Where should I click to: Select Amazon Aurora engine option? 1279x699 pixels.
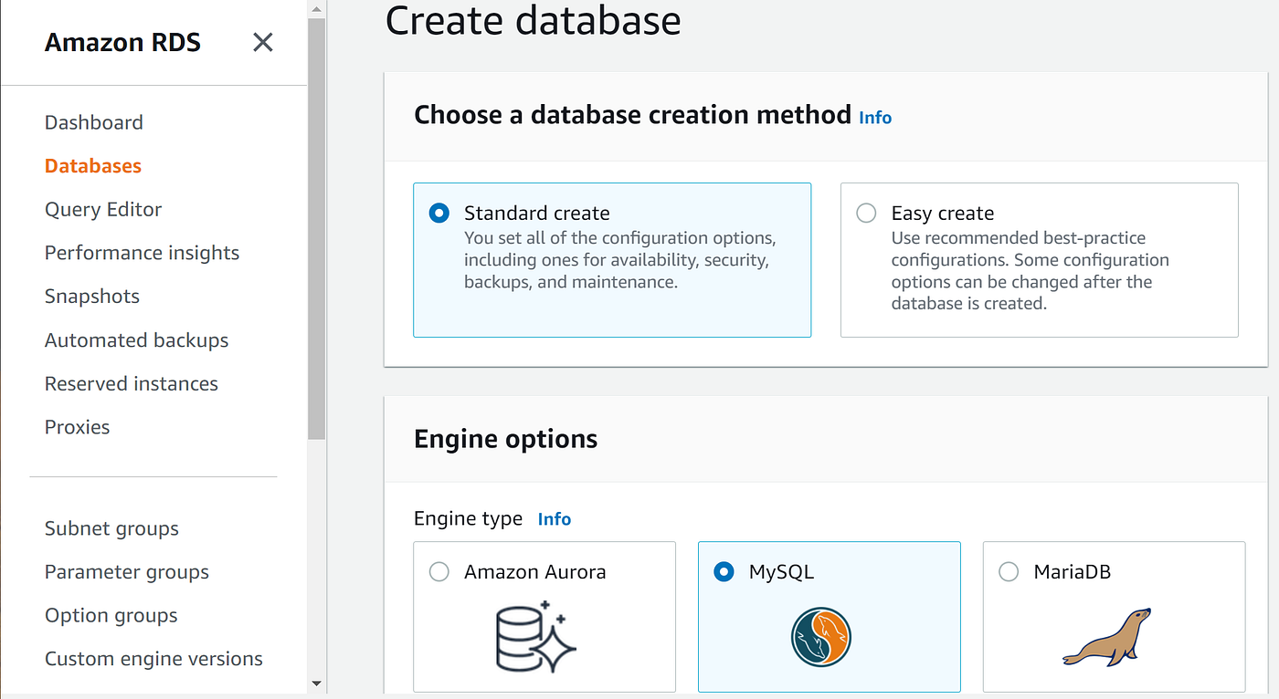coord(439,571)
